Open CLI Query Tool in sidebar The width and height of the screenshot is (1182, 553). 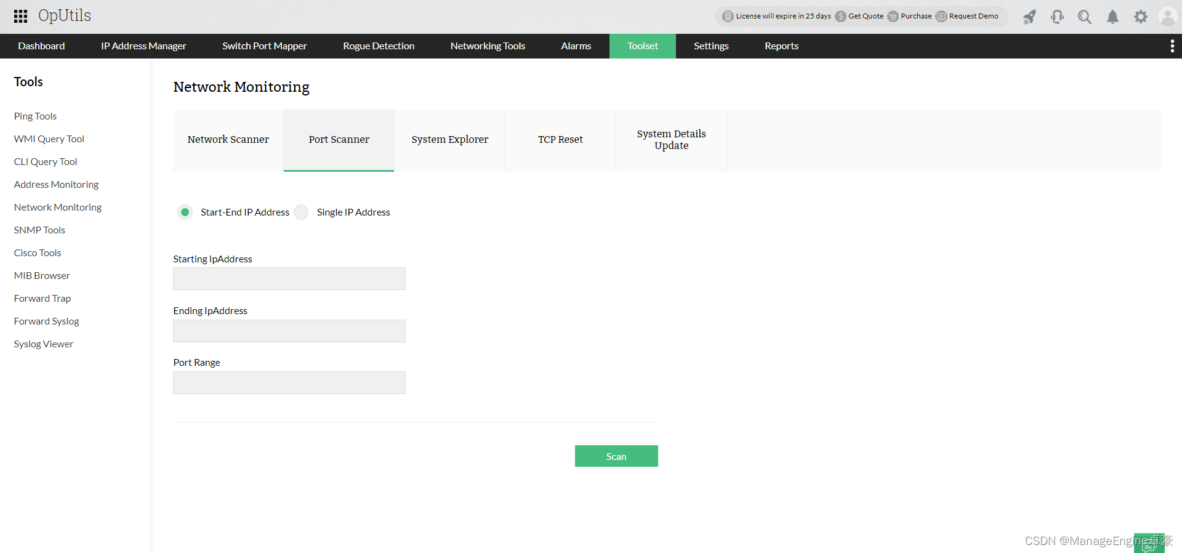pyautogui.click(x=46, y=162)
